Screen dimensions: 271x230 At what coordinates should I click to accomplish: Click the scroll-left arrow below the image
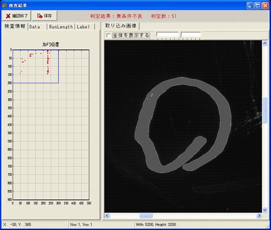pyautogui.click(x=107, y=216)
